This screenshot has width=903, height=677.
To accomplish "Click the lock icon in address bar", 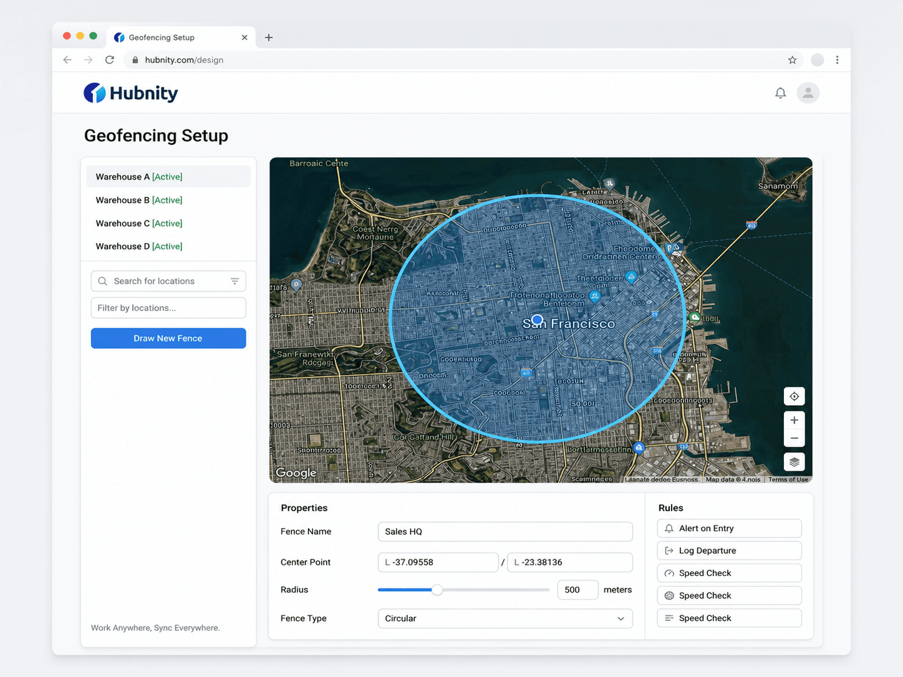I will pos(135,60).
